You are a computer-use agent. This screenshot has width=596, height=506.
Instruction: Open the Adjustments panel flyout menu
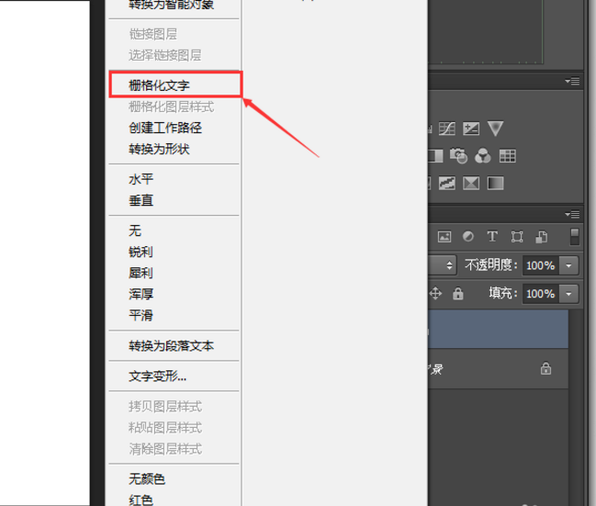coord(572,81)
